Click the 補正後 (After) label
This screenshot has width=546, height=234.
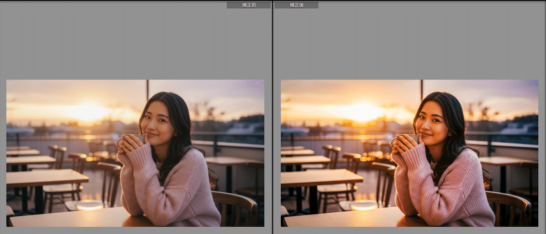[x=296, y=5]
